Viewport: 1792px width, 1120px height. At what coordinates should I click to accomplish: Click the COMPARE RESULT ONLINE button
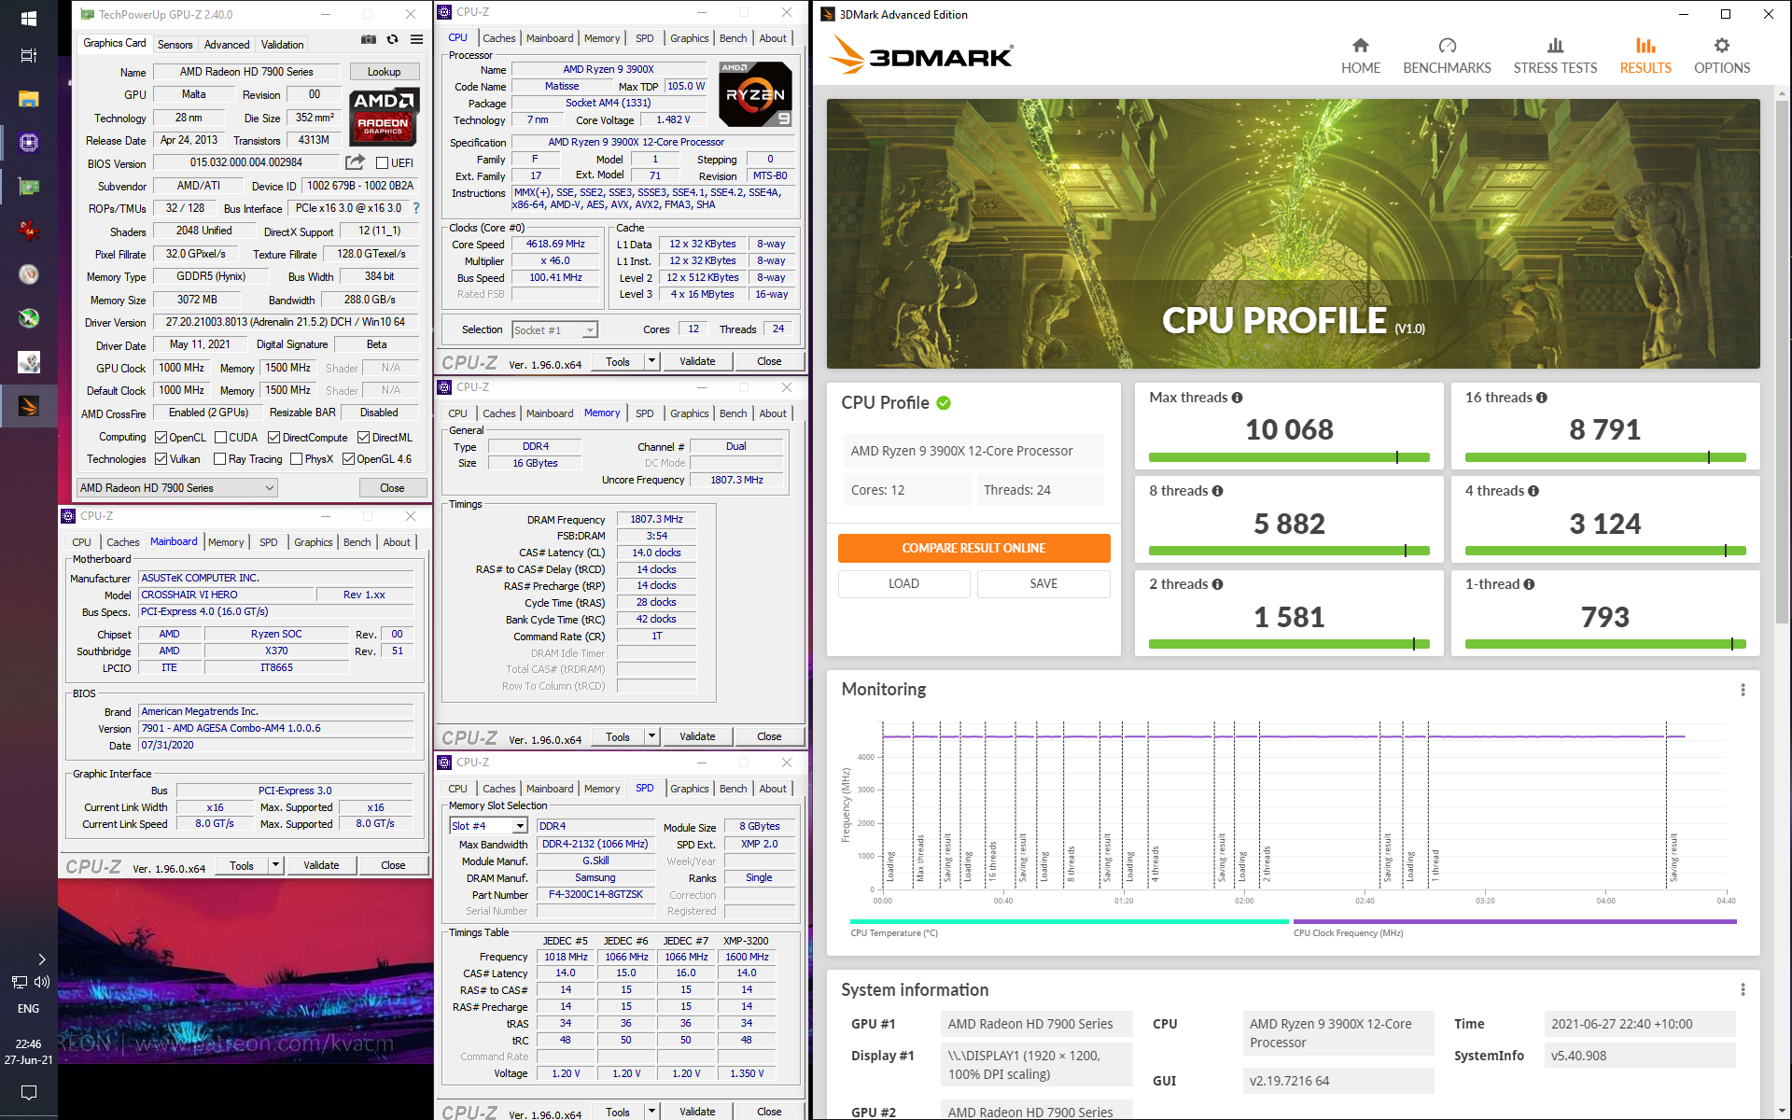tap(973, 548)
